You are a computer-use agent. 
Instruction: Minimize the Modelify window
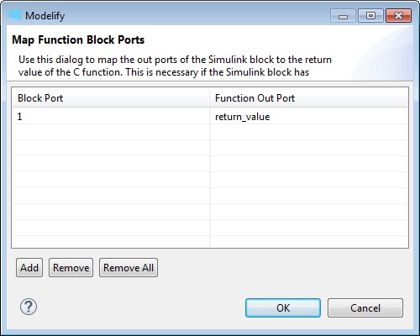pos(343,15)
